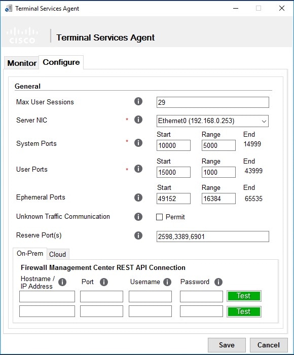
Task: Switch to the Monitor tab
Action: (22, 63)
